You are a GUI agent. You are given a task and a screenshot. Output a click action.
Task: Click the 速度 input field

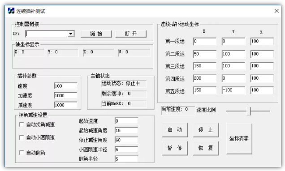pos(65,86)
